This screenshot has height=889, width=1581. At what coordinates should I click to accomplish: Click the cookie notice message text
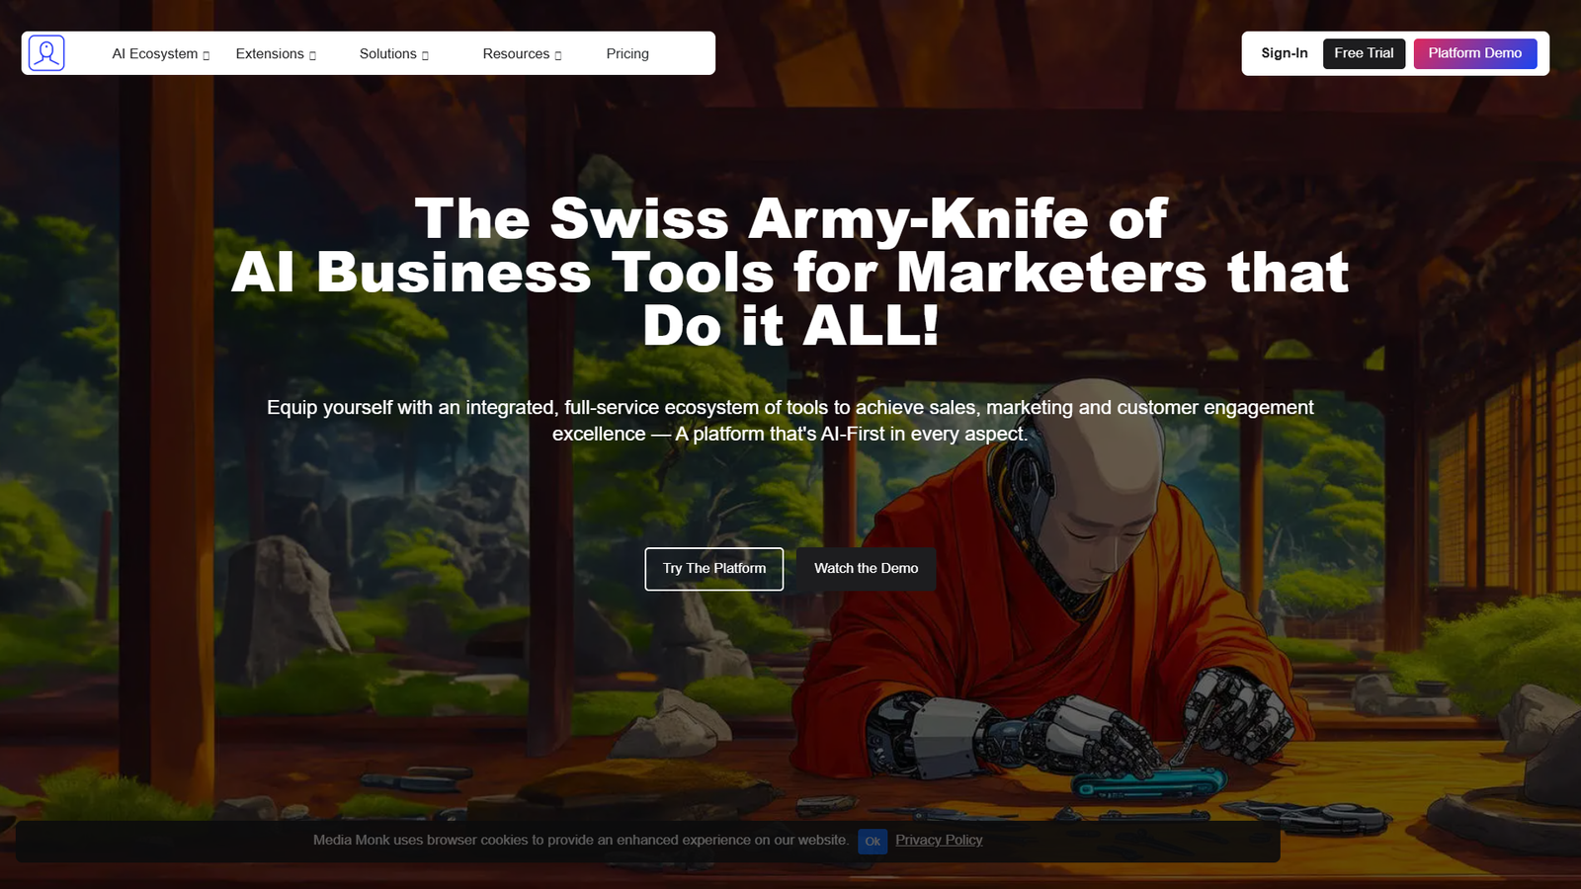point(581,841)
